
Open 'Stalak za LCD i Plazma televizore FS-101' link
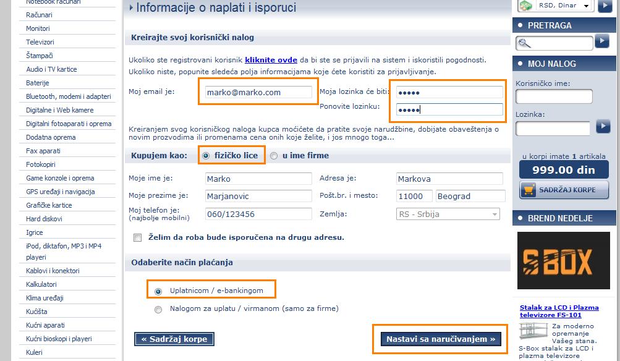coord(559,311)
